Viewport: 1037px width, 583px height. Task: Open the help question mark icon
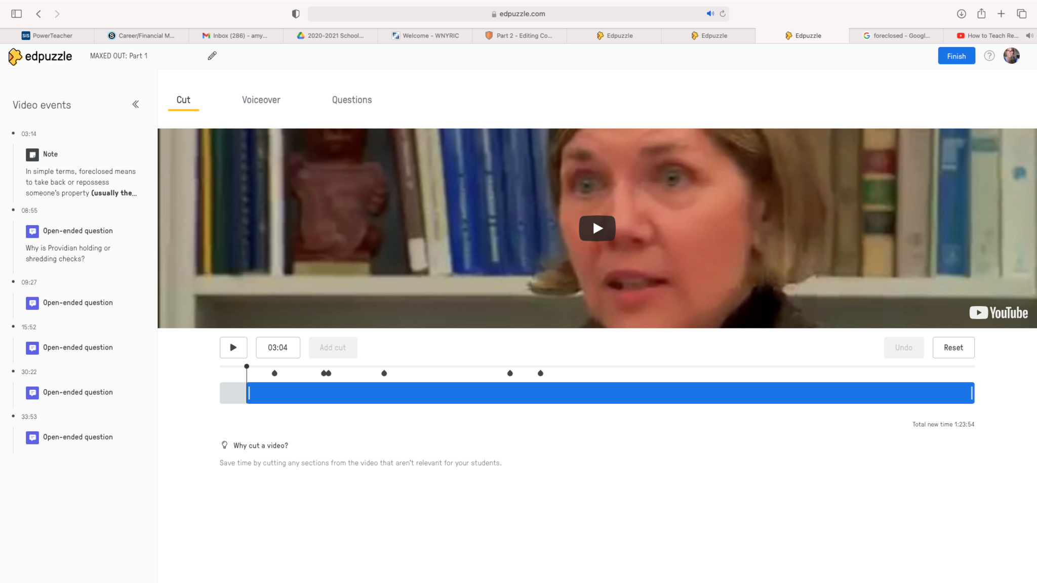[989, 56]
